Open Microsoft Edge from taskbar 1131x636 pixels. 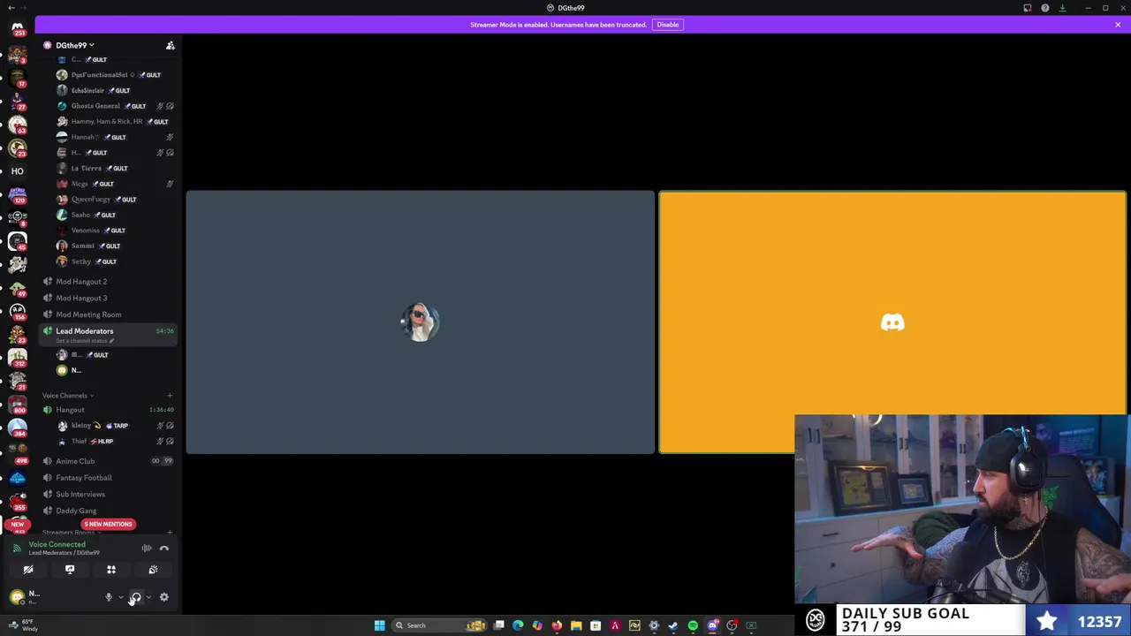[518, 625]
